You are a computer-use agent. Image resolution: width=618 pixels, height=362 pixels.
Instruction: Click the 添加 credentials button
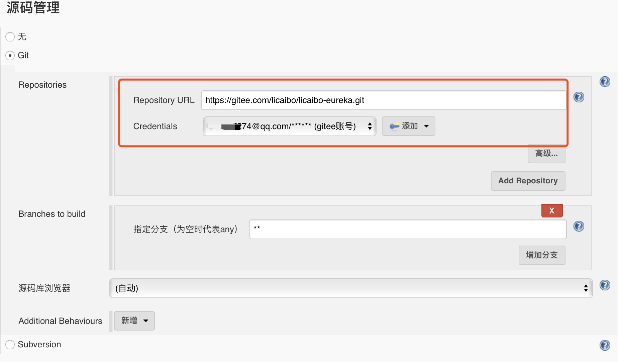(x=408, y=126)
